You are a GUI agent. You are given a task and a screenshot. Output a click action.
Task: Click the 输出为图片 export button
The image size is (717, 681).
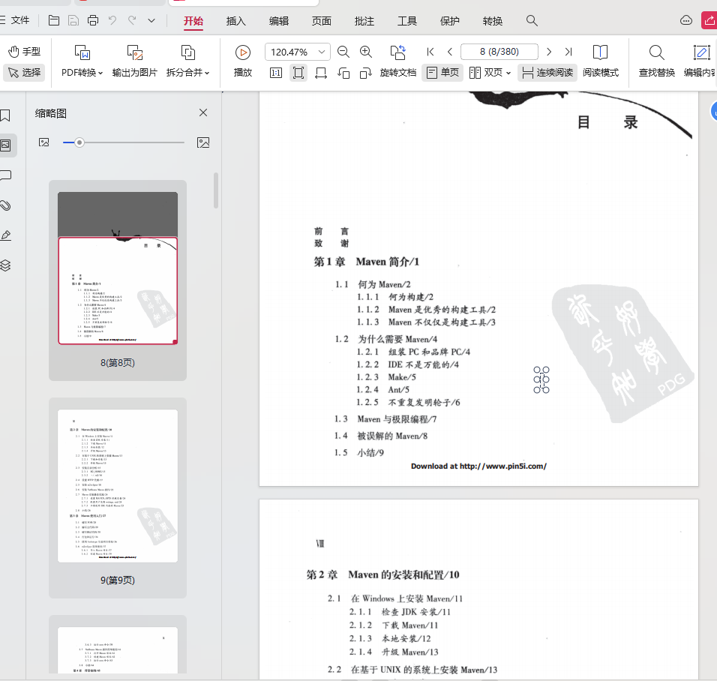click(135, 73)
